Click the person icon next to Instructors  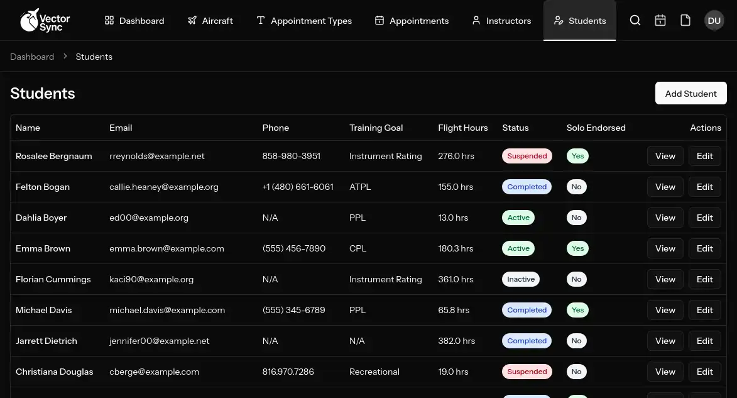[476, 20]
